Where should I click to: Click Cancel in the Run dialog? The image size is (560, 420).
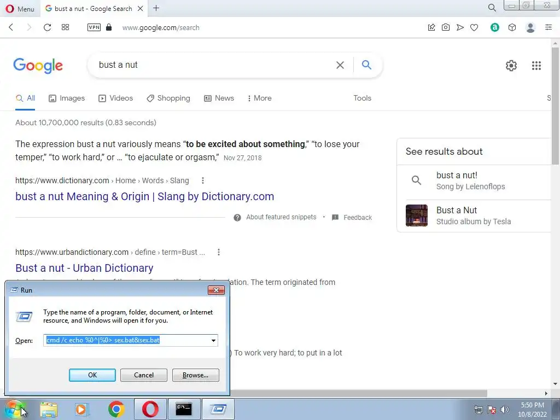coord(144,375)
